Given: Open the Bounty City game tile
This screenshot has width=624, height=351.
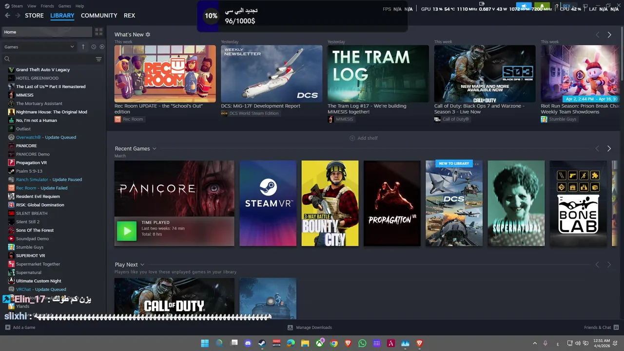Looking at the screenshot, I should (x=330, y=203).
